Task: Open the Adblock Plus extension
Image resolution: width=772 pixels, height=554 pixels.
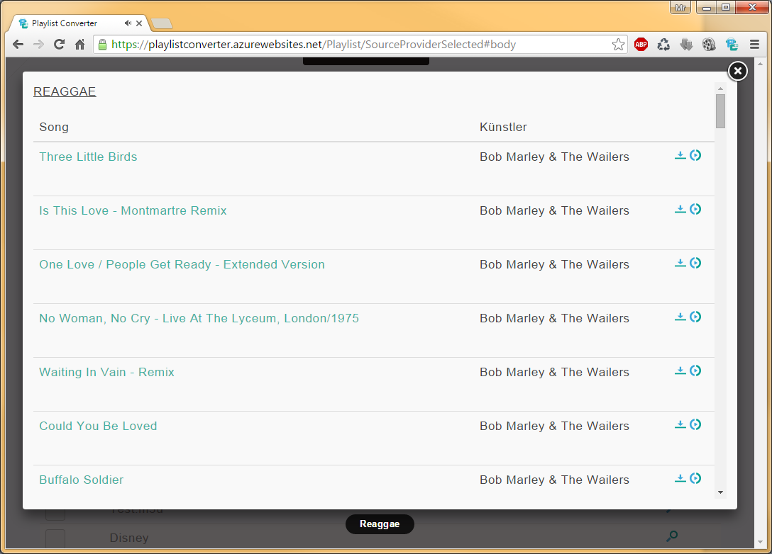Action: [641, 45]
